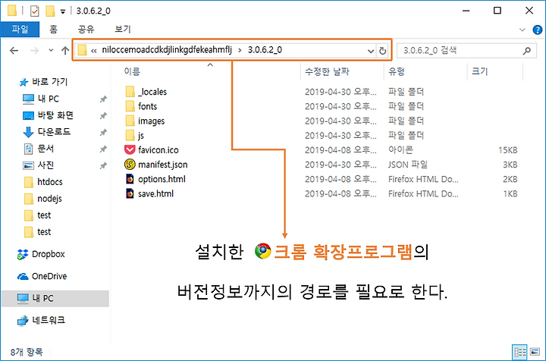Switch to large icons view layout
The width and height of the screenshot is (546, 361).
click(x=535, y=353)
